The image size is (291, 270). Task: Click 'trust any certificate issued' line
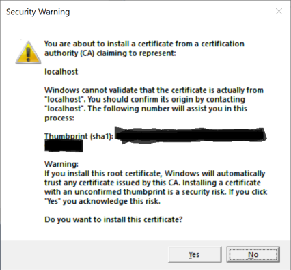152,183
